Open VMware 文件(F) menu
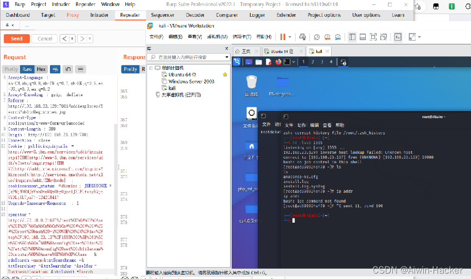 (156, 37)
